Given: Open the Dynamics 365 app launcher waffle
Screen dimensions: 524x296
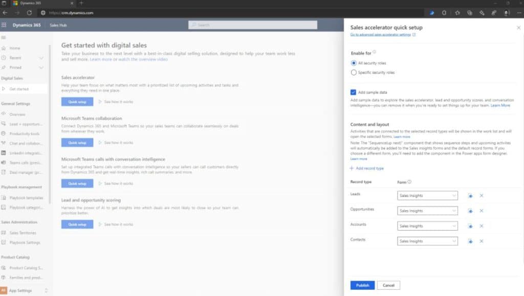Looking at the screenshot, I should 4,25.
